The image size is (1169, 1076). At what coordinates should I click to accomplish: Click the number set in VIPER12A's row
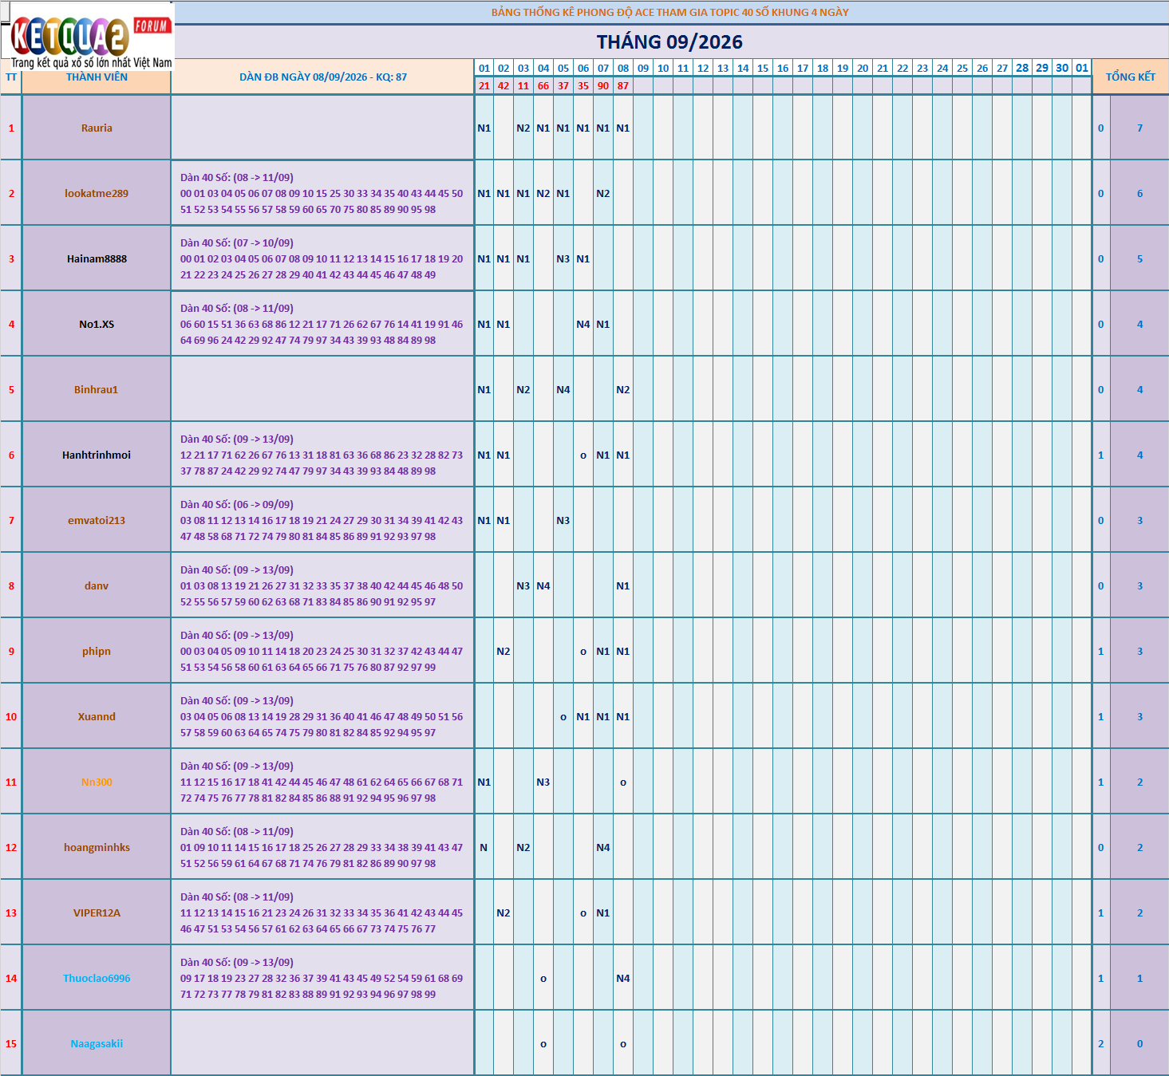click(x=322, y=913)
